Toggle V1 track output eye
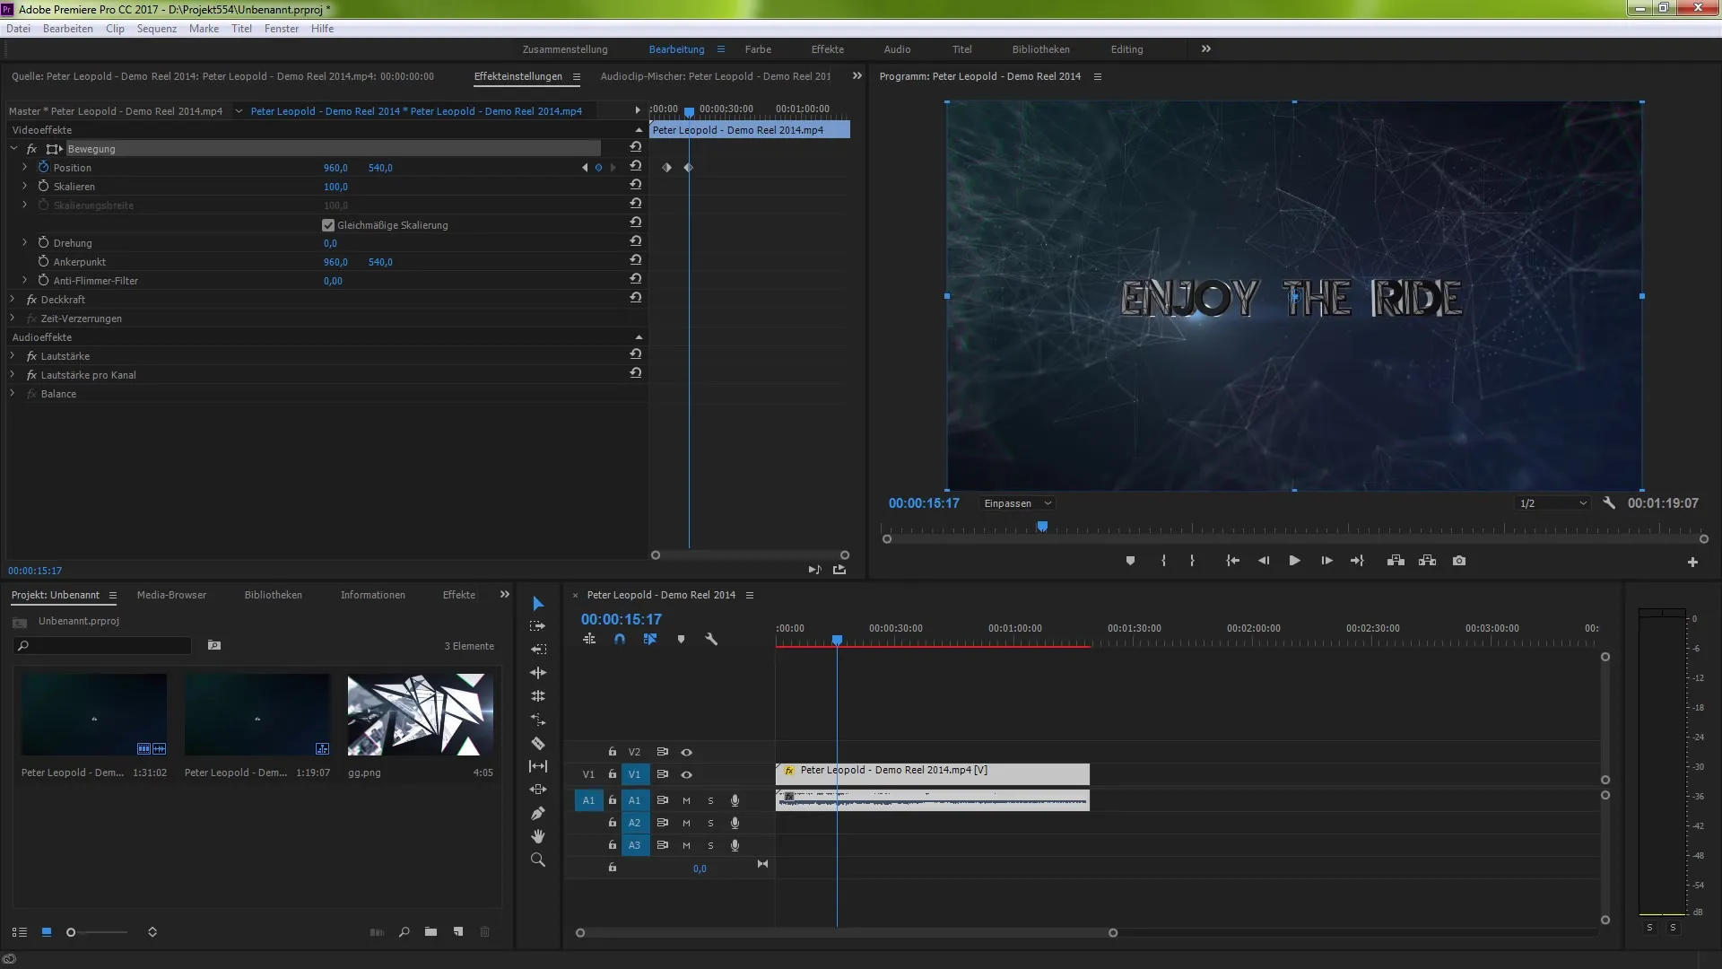The height and width of the screenshot is (969, 1722). click(x=686, y=774)
